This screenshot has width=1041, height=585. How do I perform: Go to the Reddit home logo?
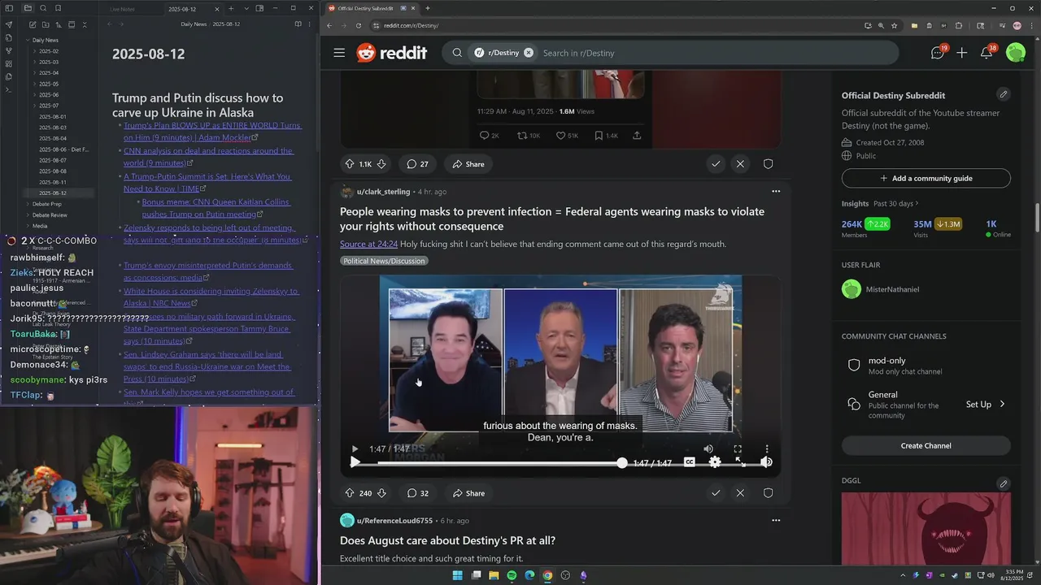[392, 53]
